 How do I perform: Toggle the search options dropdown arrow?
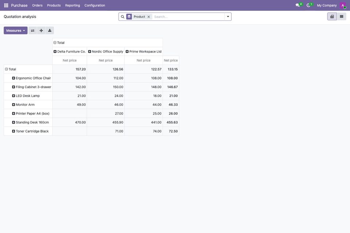(x=228, y=17)
